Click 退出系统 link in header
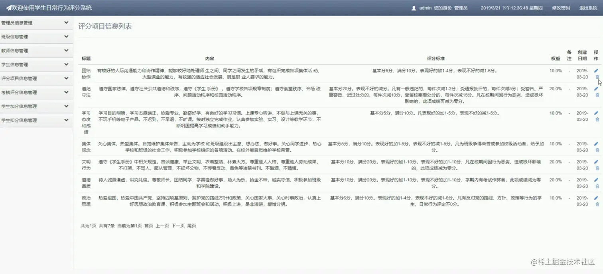 click(588, 8)
